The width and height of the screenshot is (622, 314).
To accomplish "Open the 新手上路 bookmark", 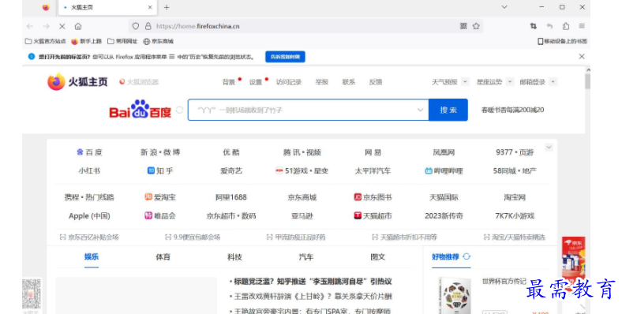I will [x=87, y=41].
